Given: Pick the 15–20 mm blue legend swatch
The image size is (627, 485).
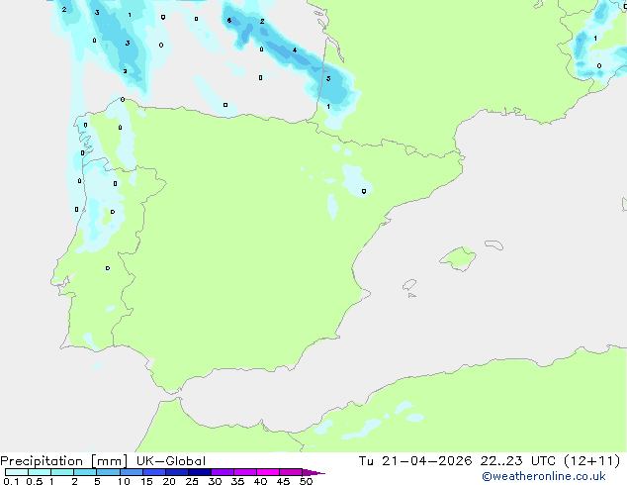Looking at the screenshot, I should coord(153,472).
